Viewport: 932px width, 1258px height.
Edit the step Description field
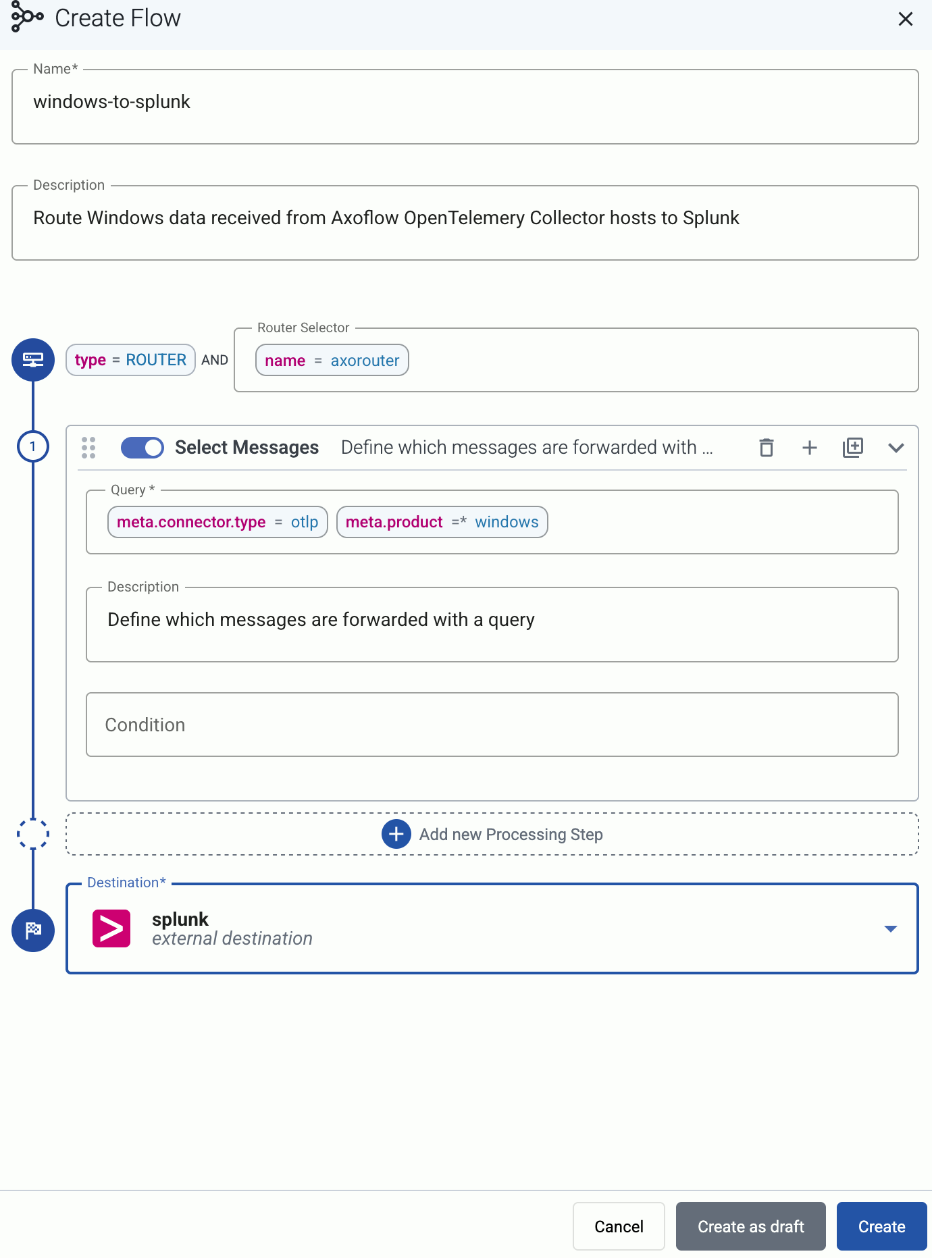(x=492, y=625)
